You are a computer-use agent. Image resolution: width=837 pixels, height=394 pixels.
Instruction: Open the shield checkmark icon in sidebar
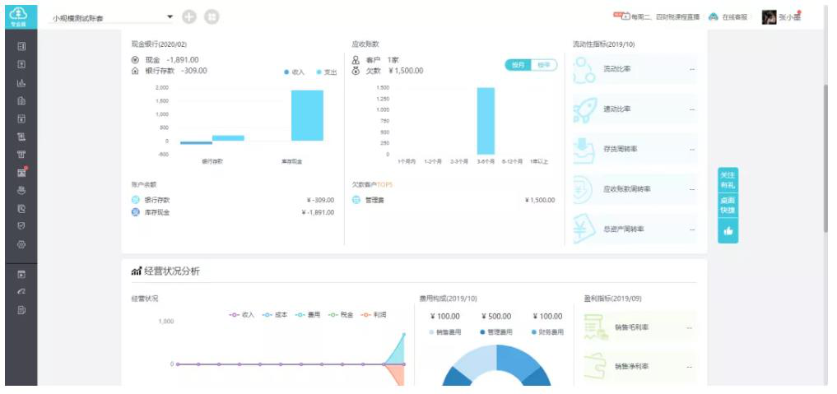(21, 226)
